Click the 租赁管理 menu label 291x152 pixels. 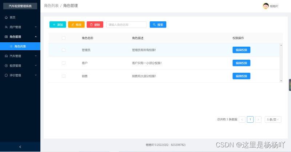[15, 66]
